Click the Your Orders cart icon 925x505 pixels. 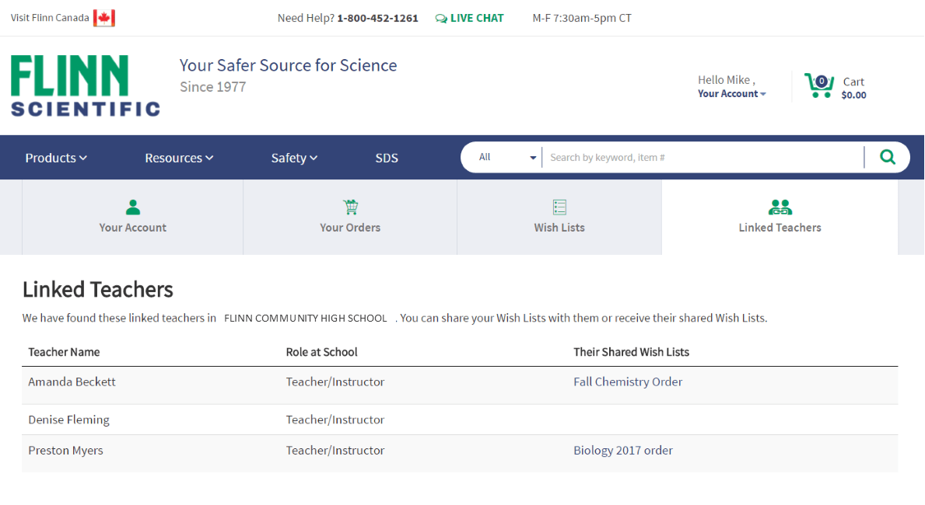coord(350,207)
